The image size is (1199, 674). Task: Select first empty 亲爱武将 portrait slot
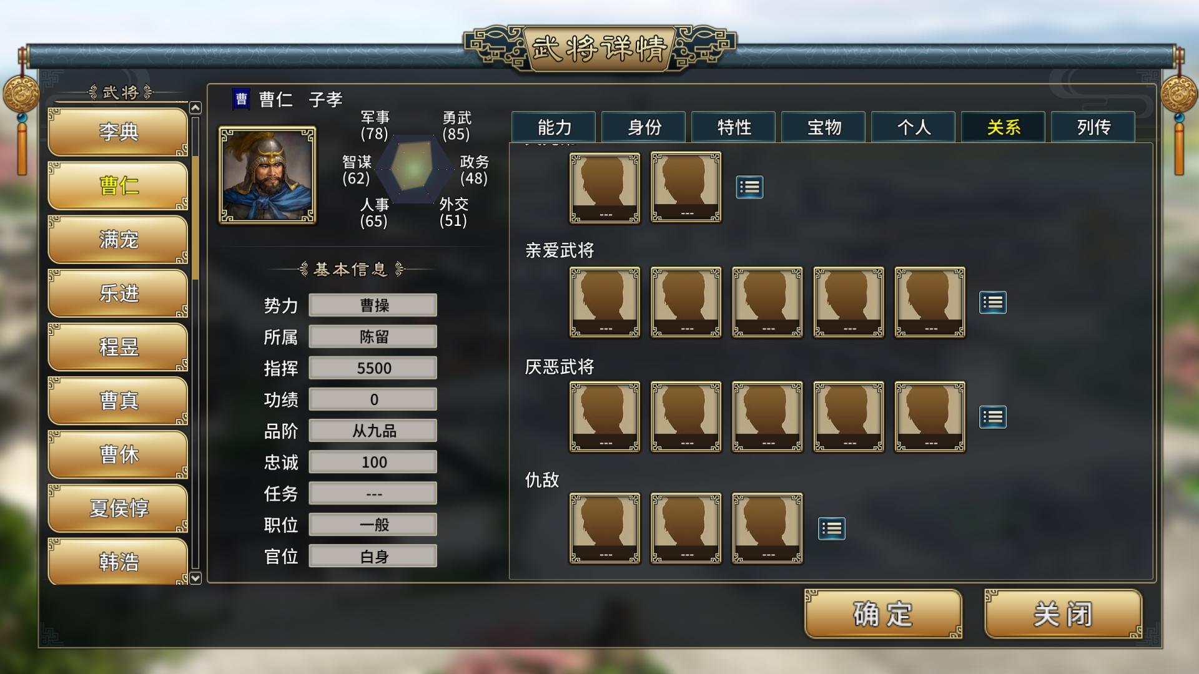[x=604, y=302]
